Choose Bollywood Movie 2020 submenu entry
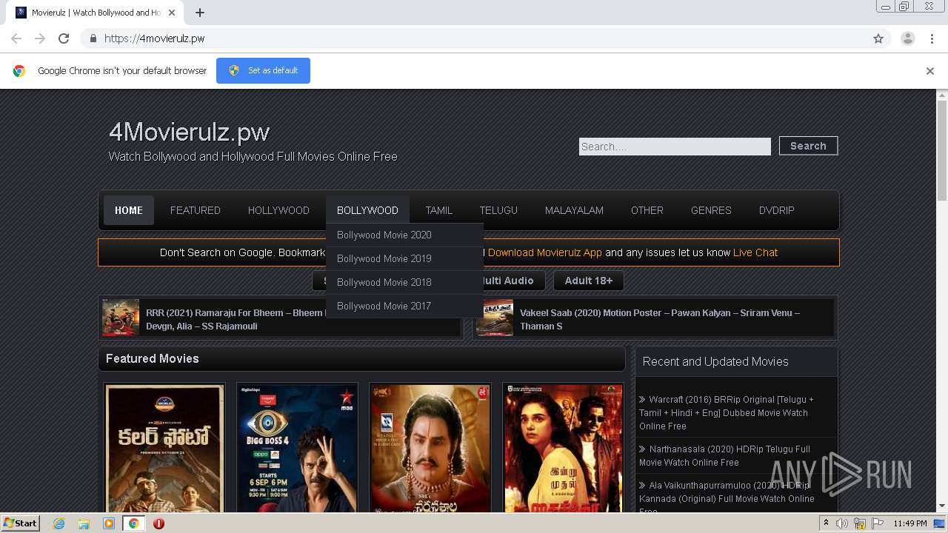This screenshot has height=533, width=948. pyautogui.click(x=404, y=235)
